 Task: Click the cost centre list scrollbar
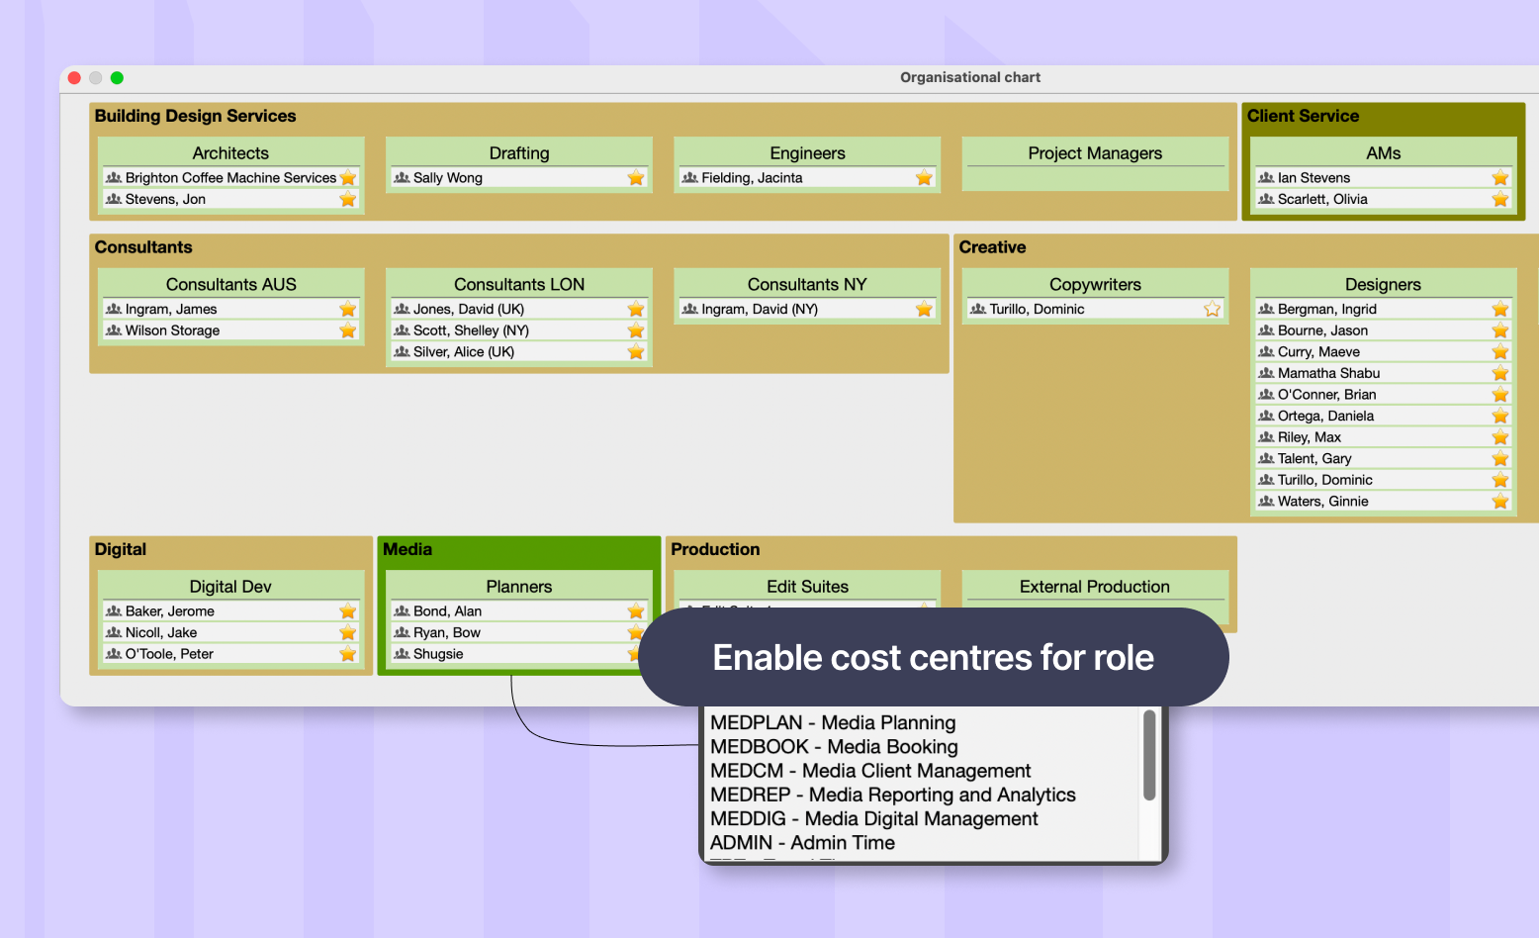1149,755
